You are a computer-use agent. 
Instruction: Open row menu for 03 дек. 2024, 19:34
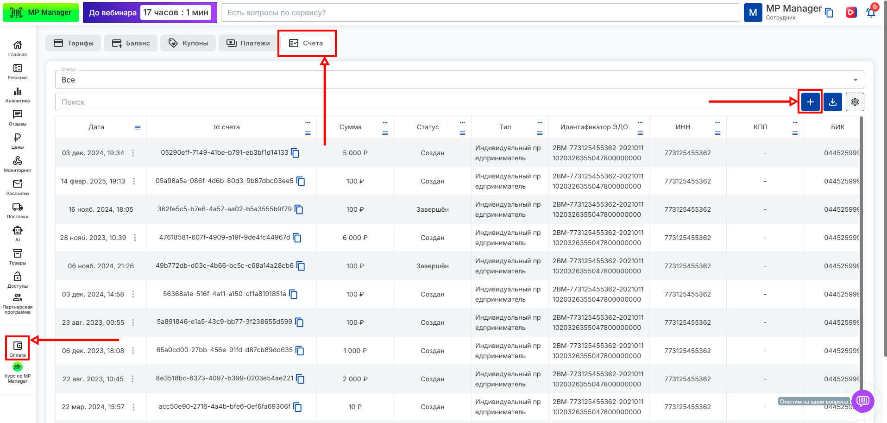[133, 153]
